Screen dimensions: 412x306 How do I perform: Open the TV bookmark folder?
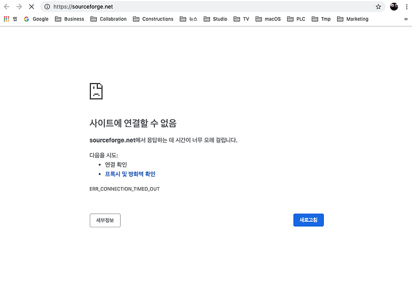pos(241,19)
